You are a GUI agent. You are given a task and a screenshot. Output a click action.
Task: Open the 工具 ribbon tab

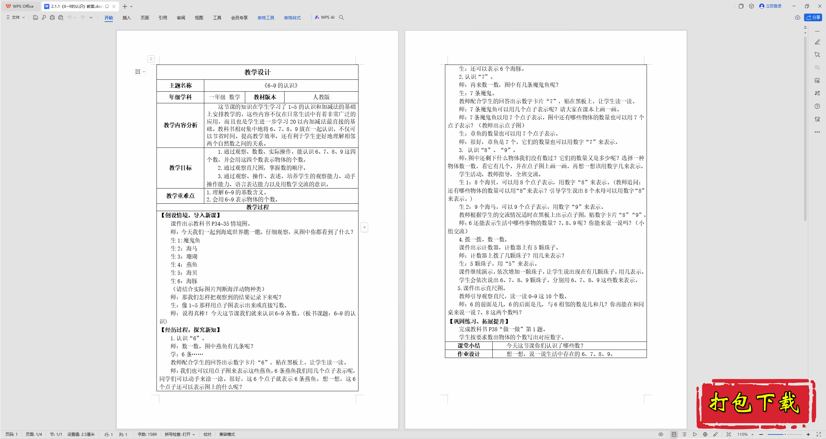click(217, 18)
